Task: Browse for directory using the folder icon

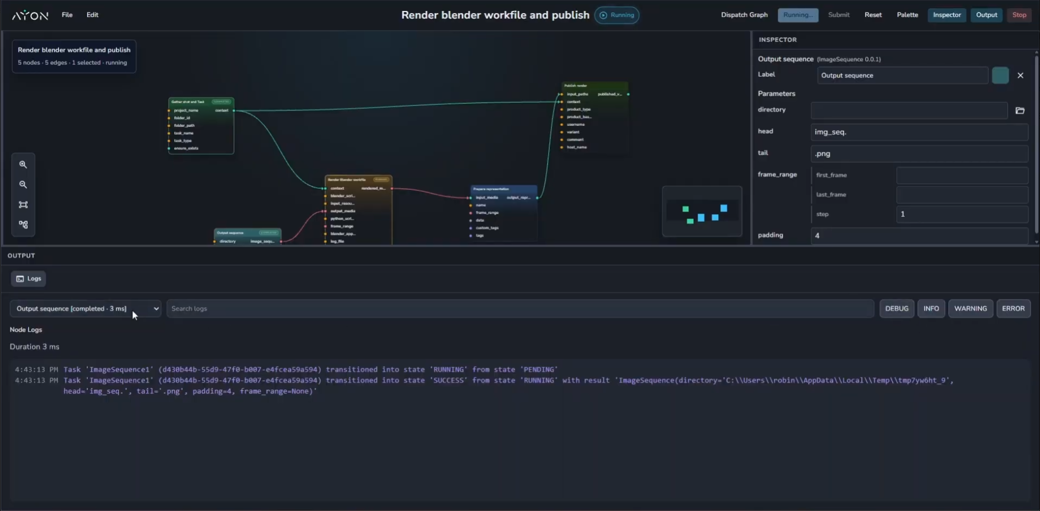Action: [x=1020, y=110]
